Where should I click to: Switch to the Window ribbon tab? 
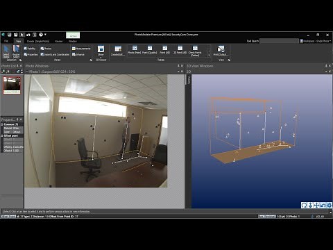point(73,41)
